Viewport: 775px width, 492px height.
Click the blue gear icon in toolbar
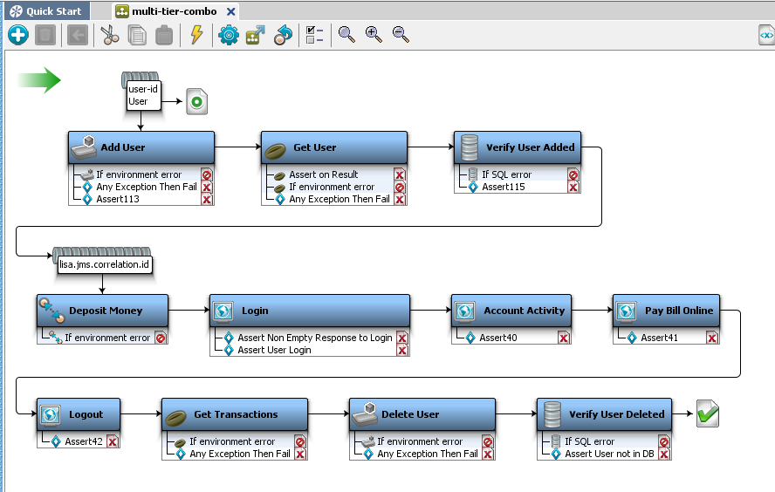click(229, 35)
